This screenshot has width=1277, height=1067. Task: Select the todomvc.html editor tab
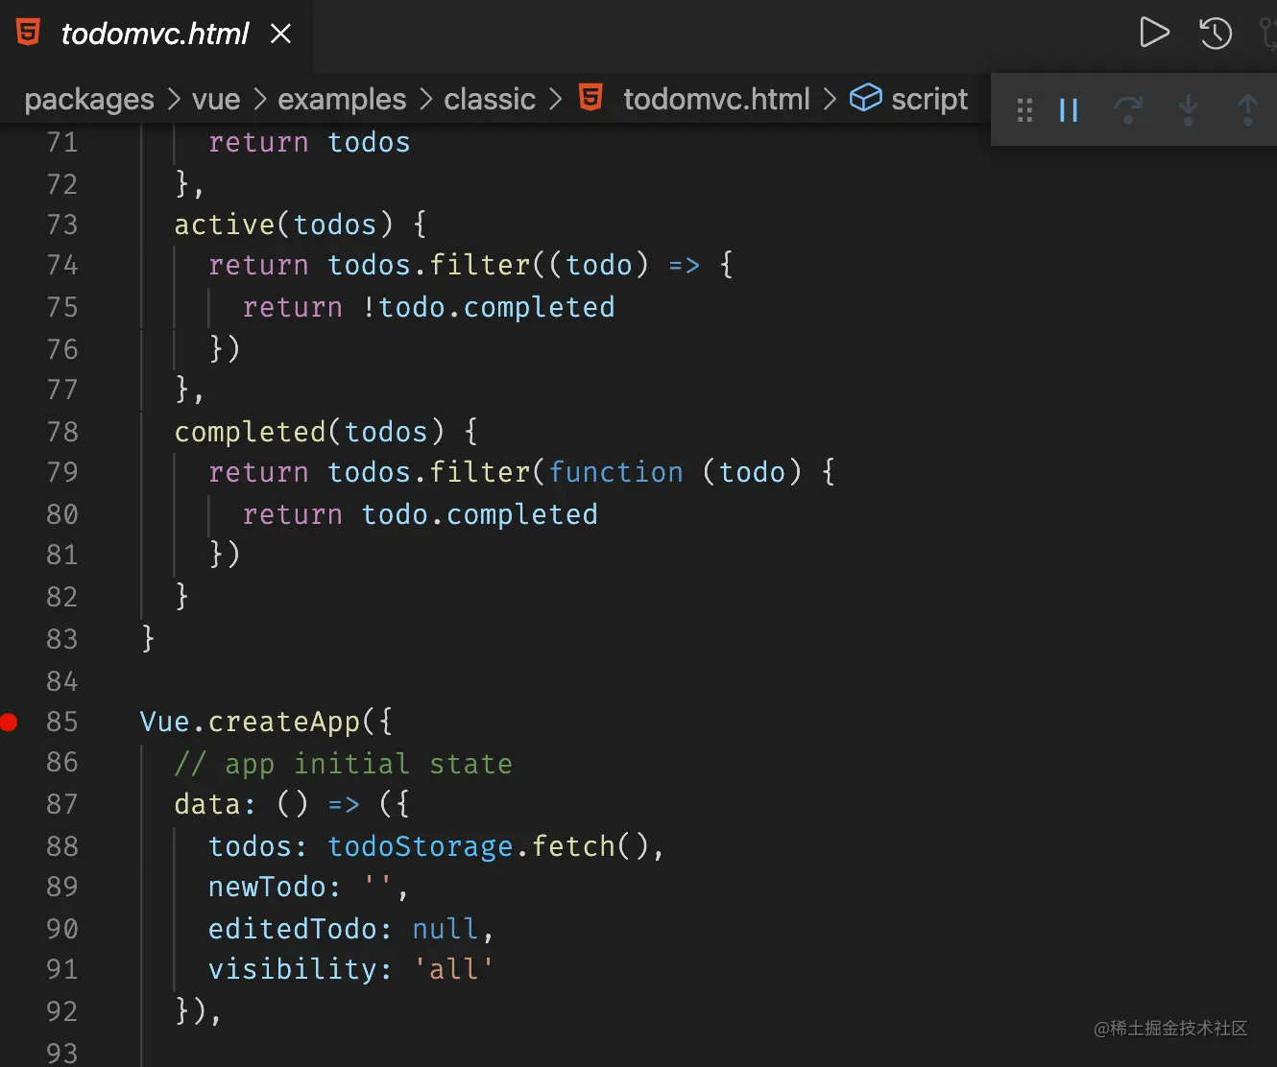156,35
